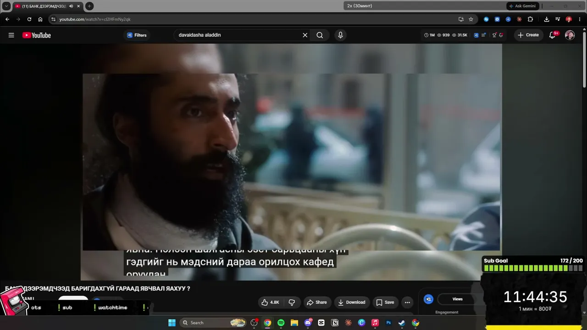Click the taskbar Search box
The width and height of the screenshot is (587, 330).
[213, 323]
